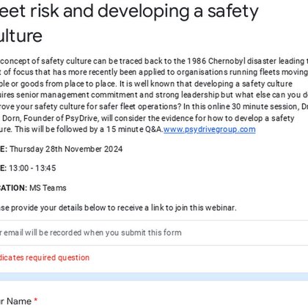Click the '15 minute Q&A' text
308x308 pixels.
tap(134, 129)
